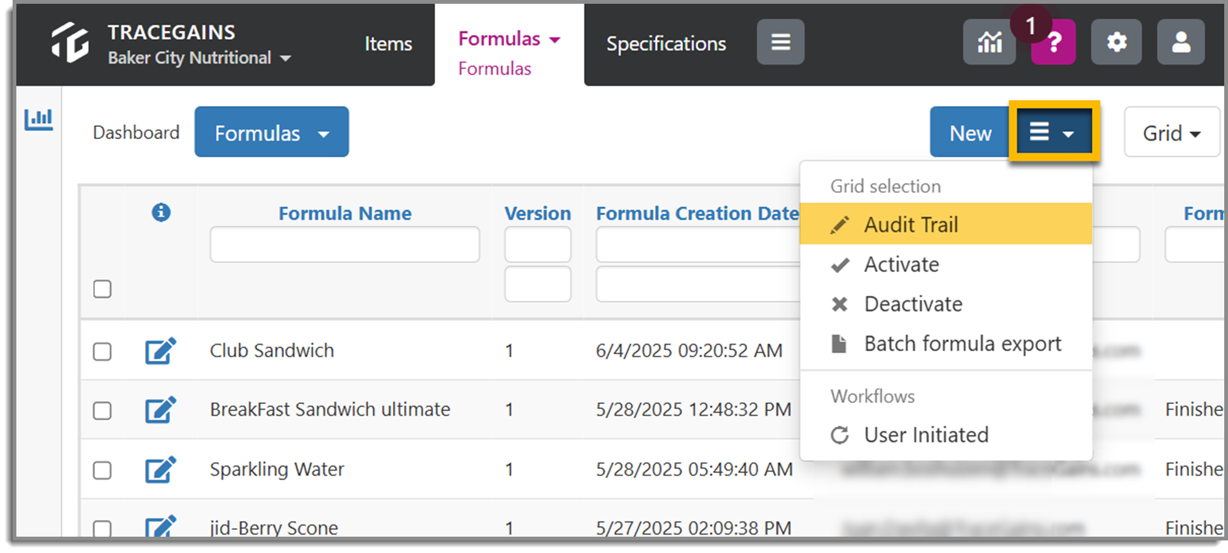
Task: Check the Club Sandwich row checkbox
Action: (102, 351)
